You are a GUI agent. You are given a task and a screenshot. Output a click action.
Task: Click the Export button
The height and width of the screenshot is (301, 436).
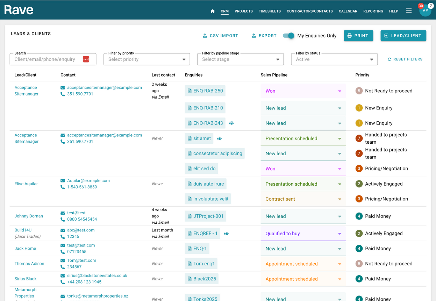(264, 36)
